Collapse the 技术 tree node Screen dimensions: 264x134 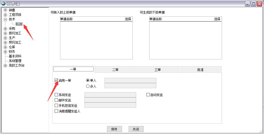click(x=5, y=19)
